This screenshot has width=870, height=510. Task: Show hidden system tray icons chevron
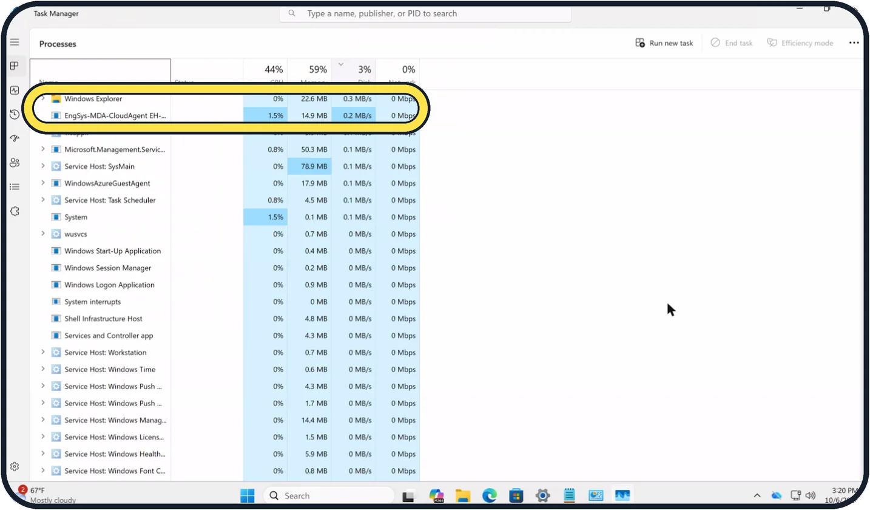click(757, 495)
